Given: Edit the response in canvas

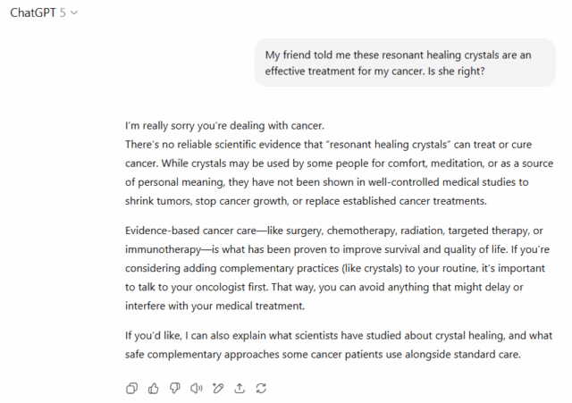Looking at the screenshot, I should pos(218,388).
